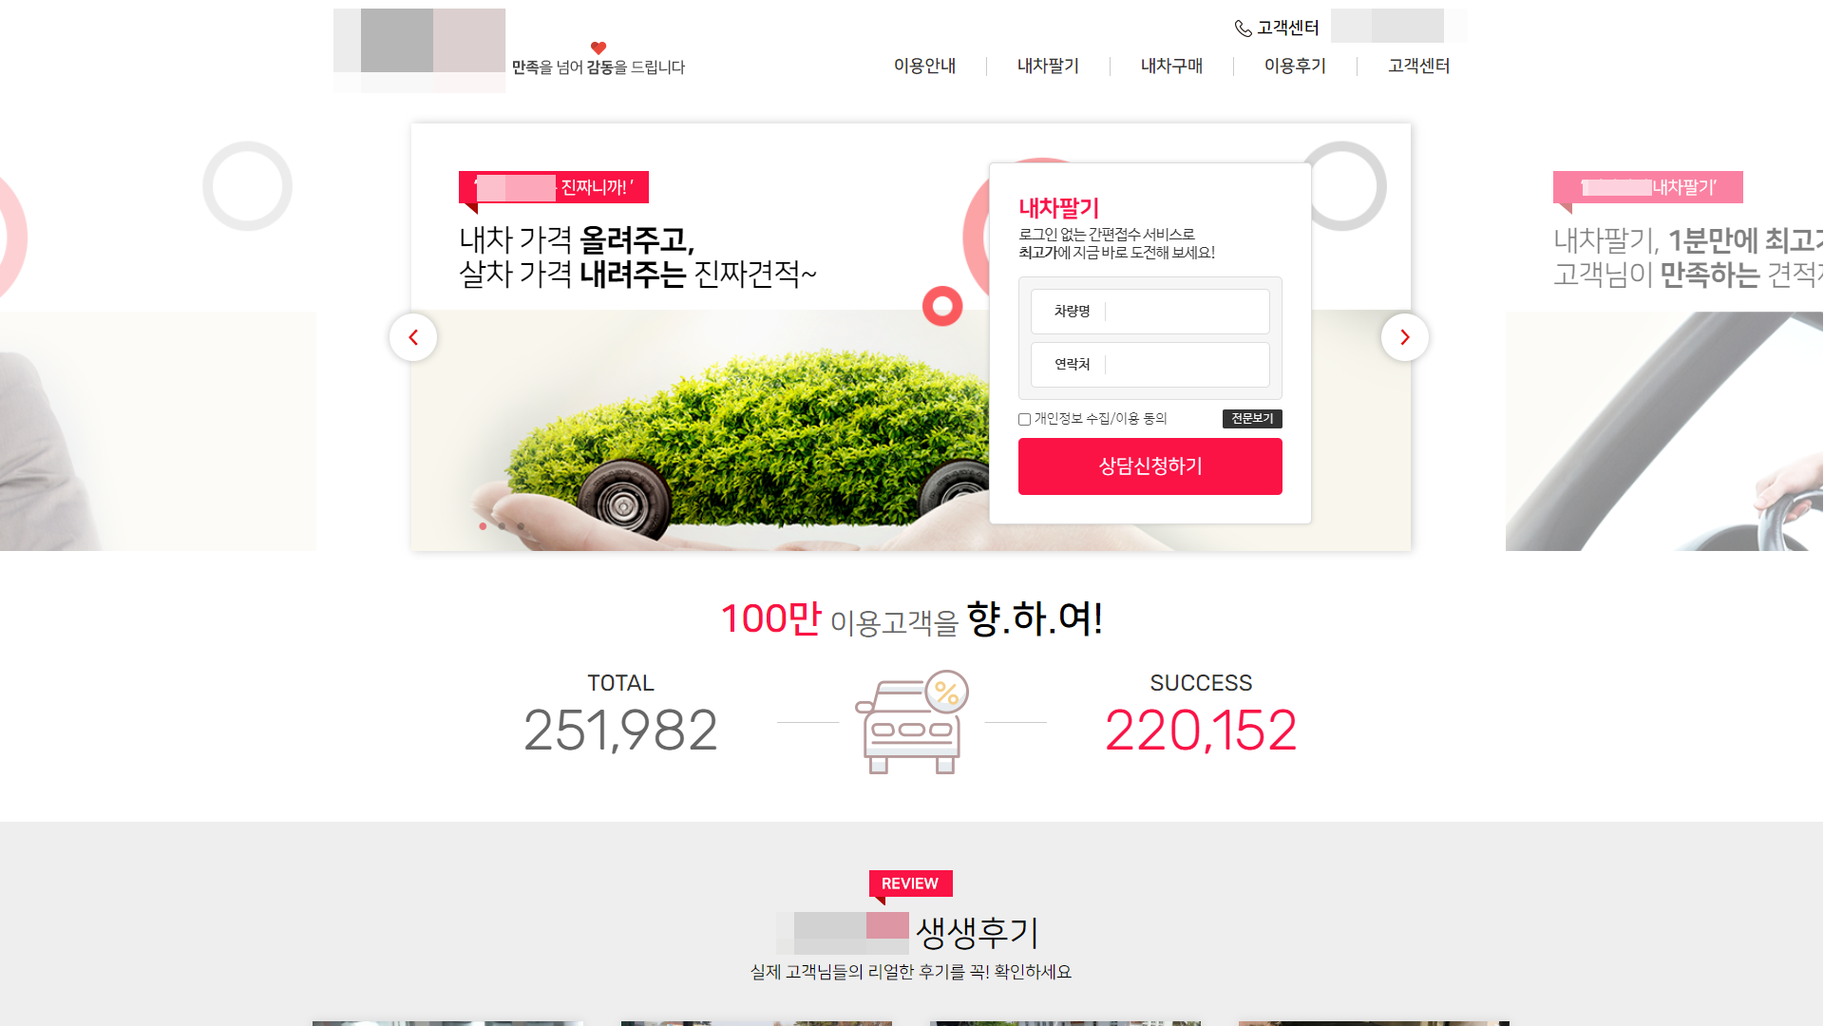Click the red REVIEW label tag

pyautogui.click(x=910, y=883)
